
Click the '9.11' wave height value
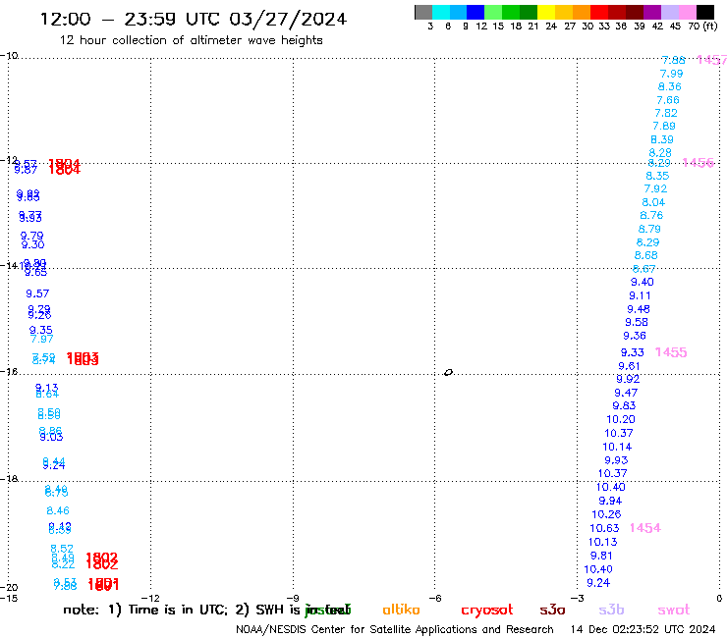(640, 295)
